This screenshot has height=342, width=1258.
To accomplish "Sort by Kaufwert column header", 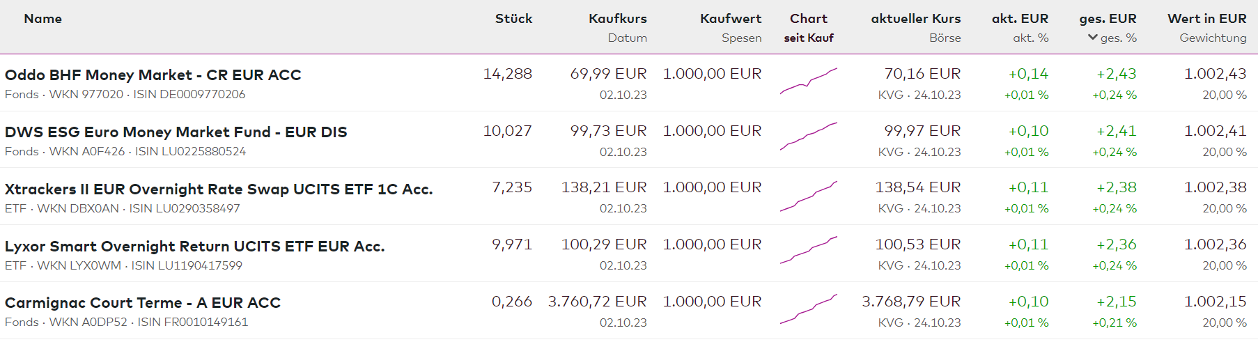I will click(x=730, y=19).
